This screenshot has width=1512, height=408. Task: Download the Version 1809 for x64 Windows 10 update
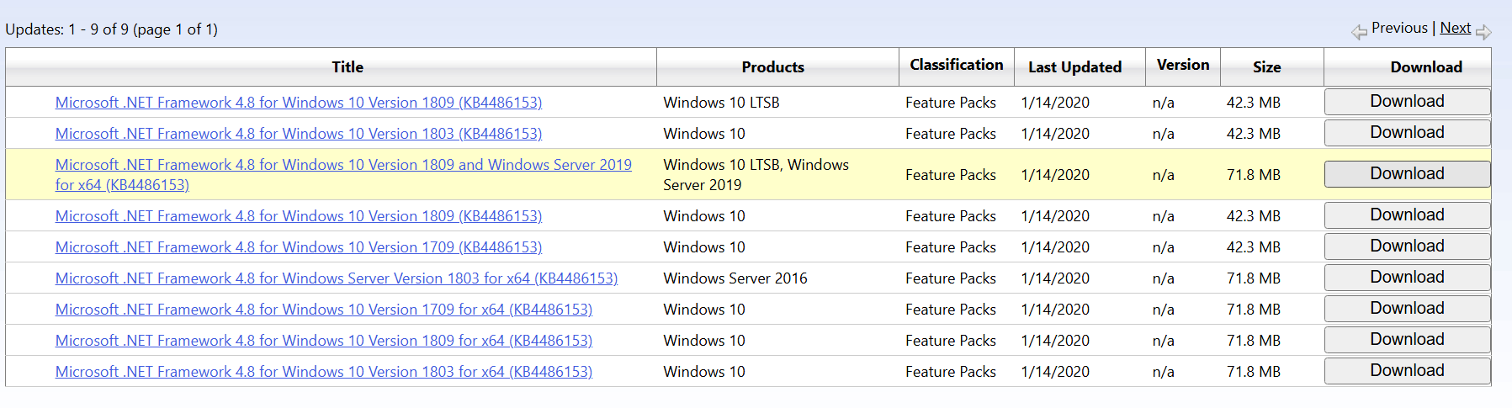1407,340
